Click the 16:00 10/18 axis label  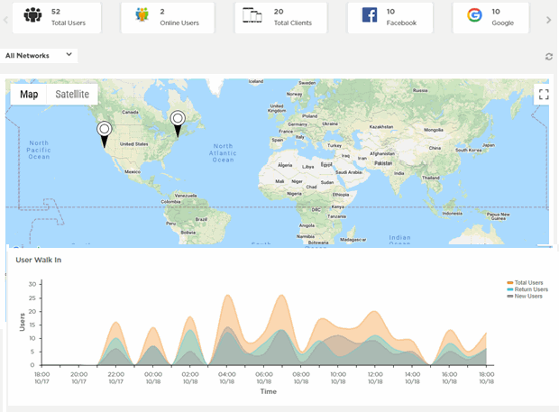click(449, 378)
